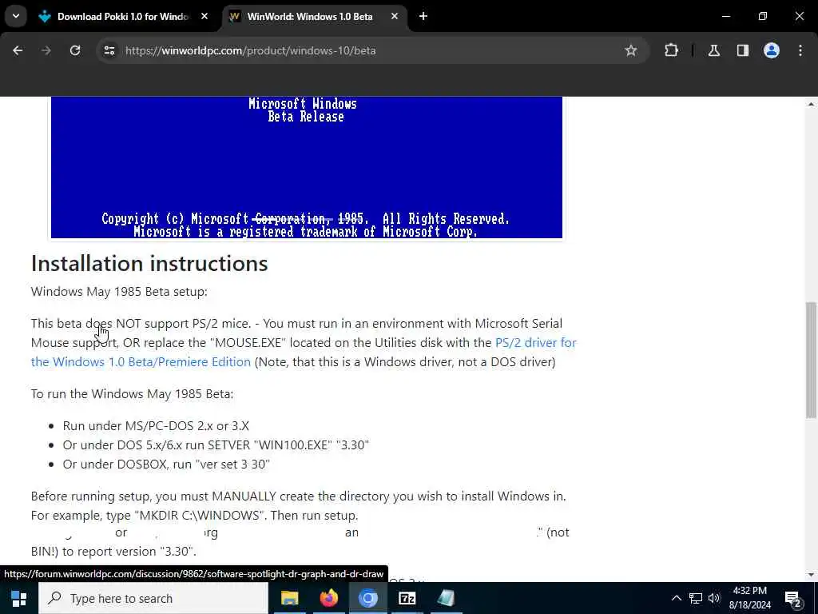Bookmark this page with star icon

click(x=631, y=50)
